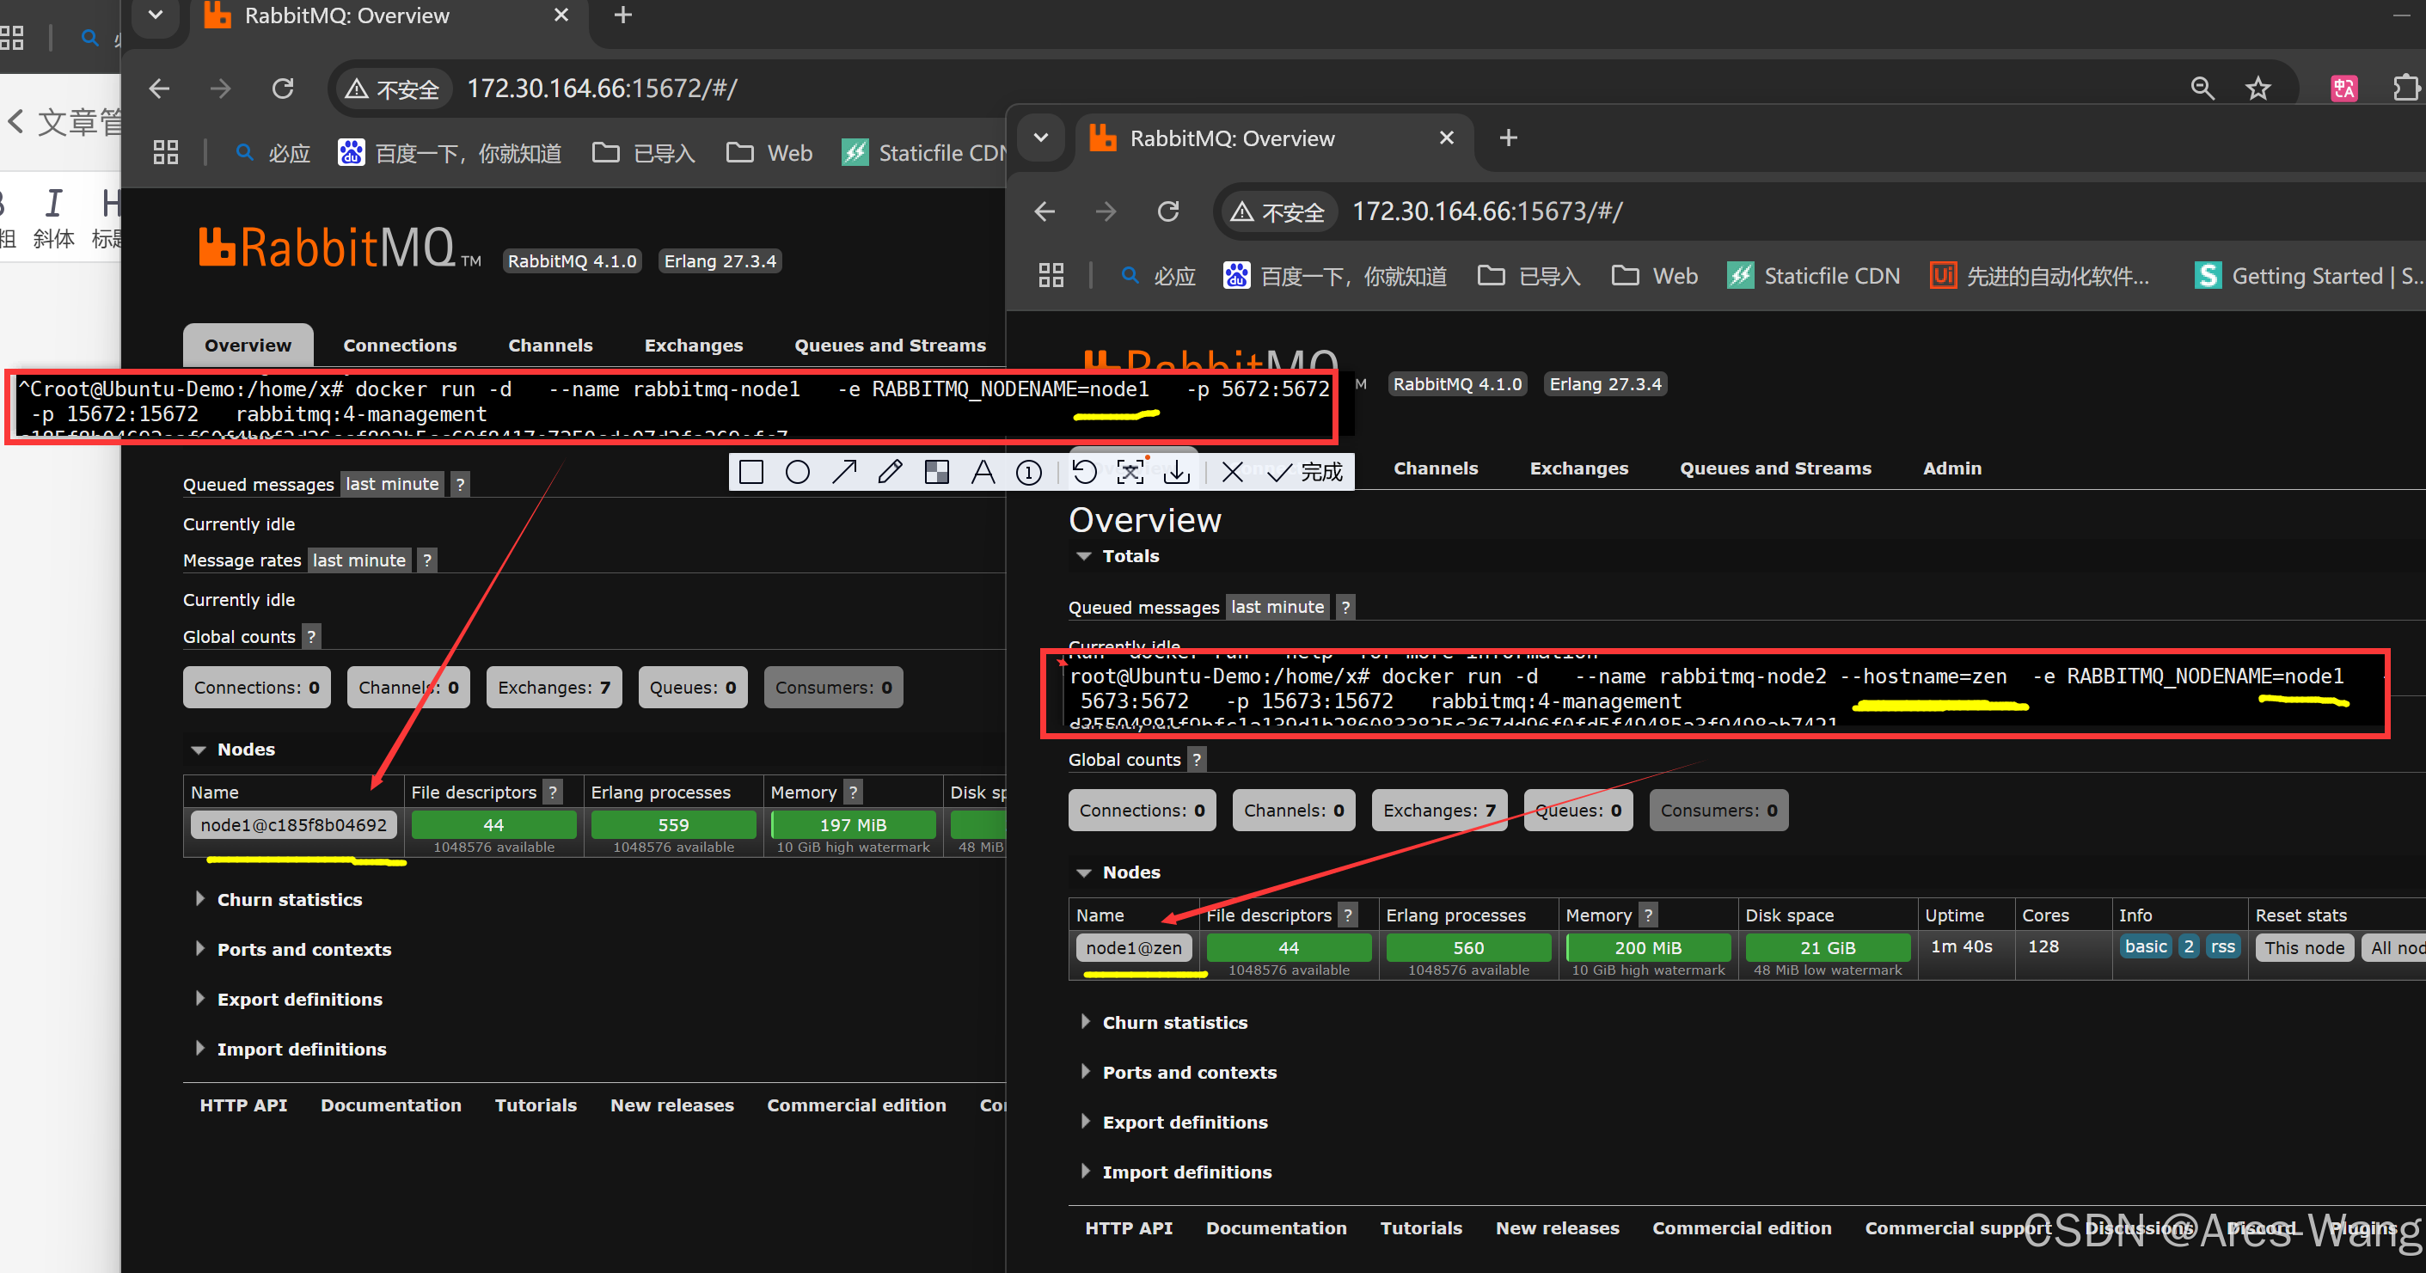The width and height of the screenshot is (2426, 1273).
Task: Open 'last minute' range for left Queued messages
Action: pos(392,484)
